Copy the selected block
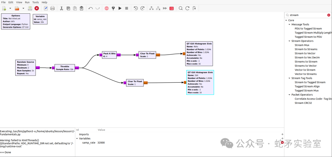The width and height of the screenshot is (332, 157). tap(68, 8)
